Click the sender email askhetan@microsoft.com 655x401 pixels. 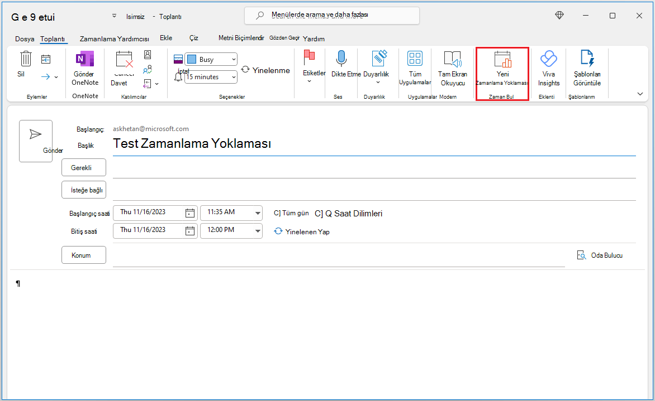coord(151,129)
